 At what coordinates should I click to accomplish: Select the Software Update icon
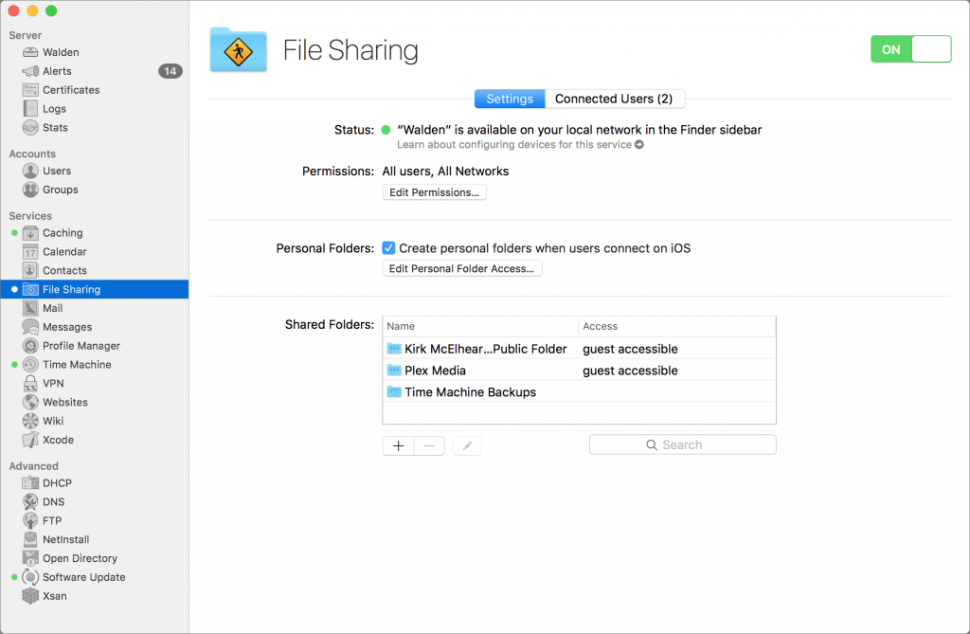(x=30, y=577)
